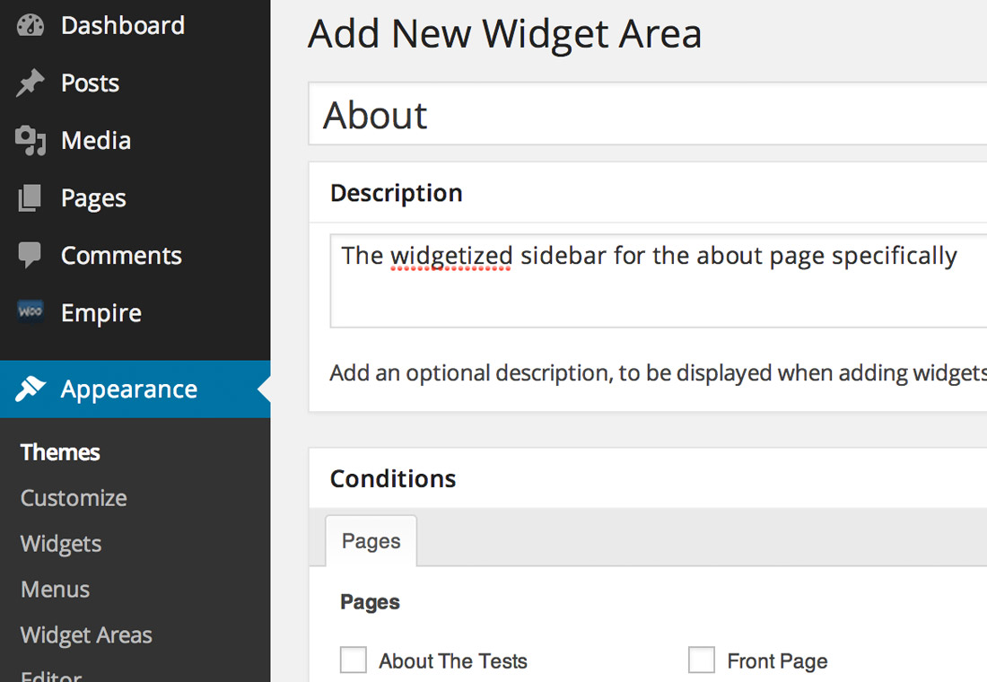Open Media via the camera icon
Screen dimensions: 987x682
(28, 140)
